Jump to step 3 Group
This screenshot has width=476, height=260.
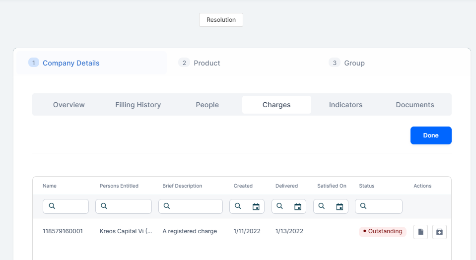tap(354, 63)
